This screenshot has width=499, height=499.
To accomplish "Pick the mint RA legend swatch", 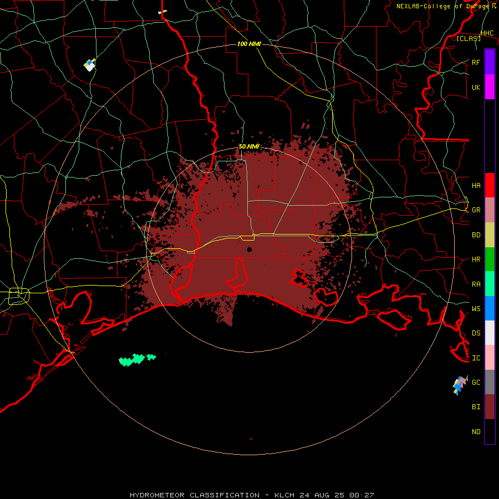I will [x=490, y=284].
